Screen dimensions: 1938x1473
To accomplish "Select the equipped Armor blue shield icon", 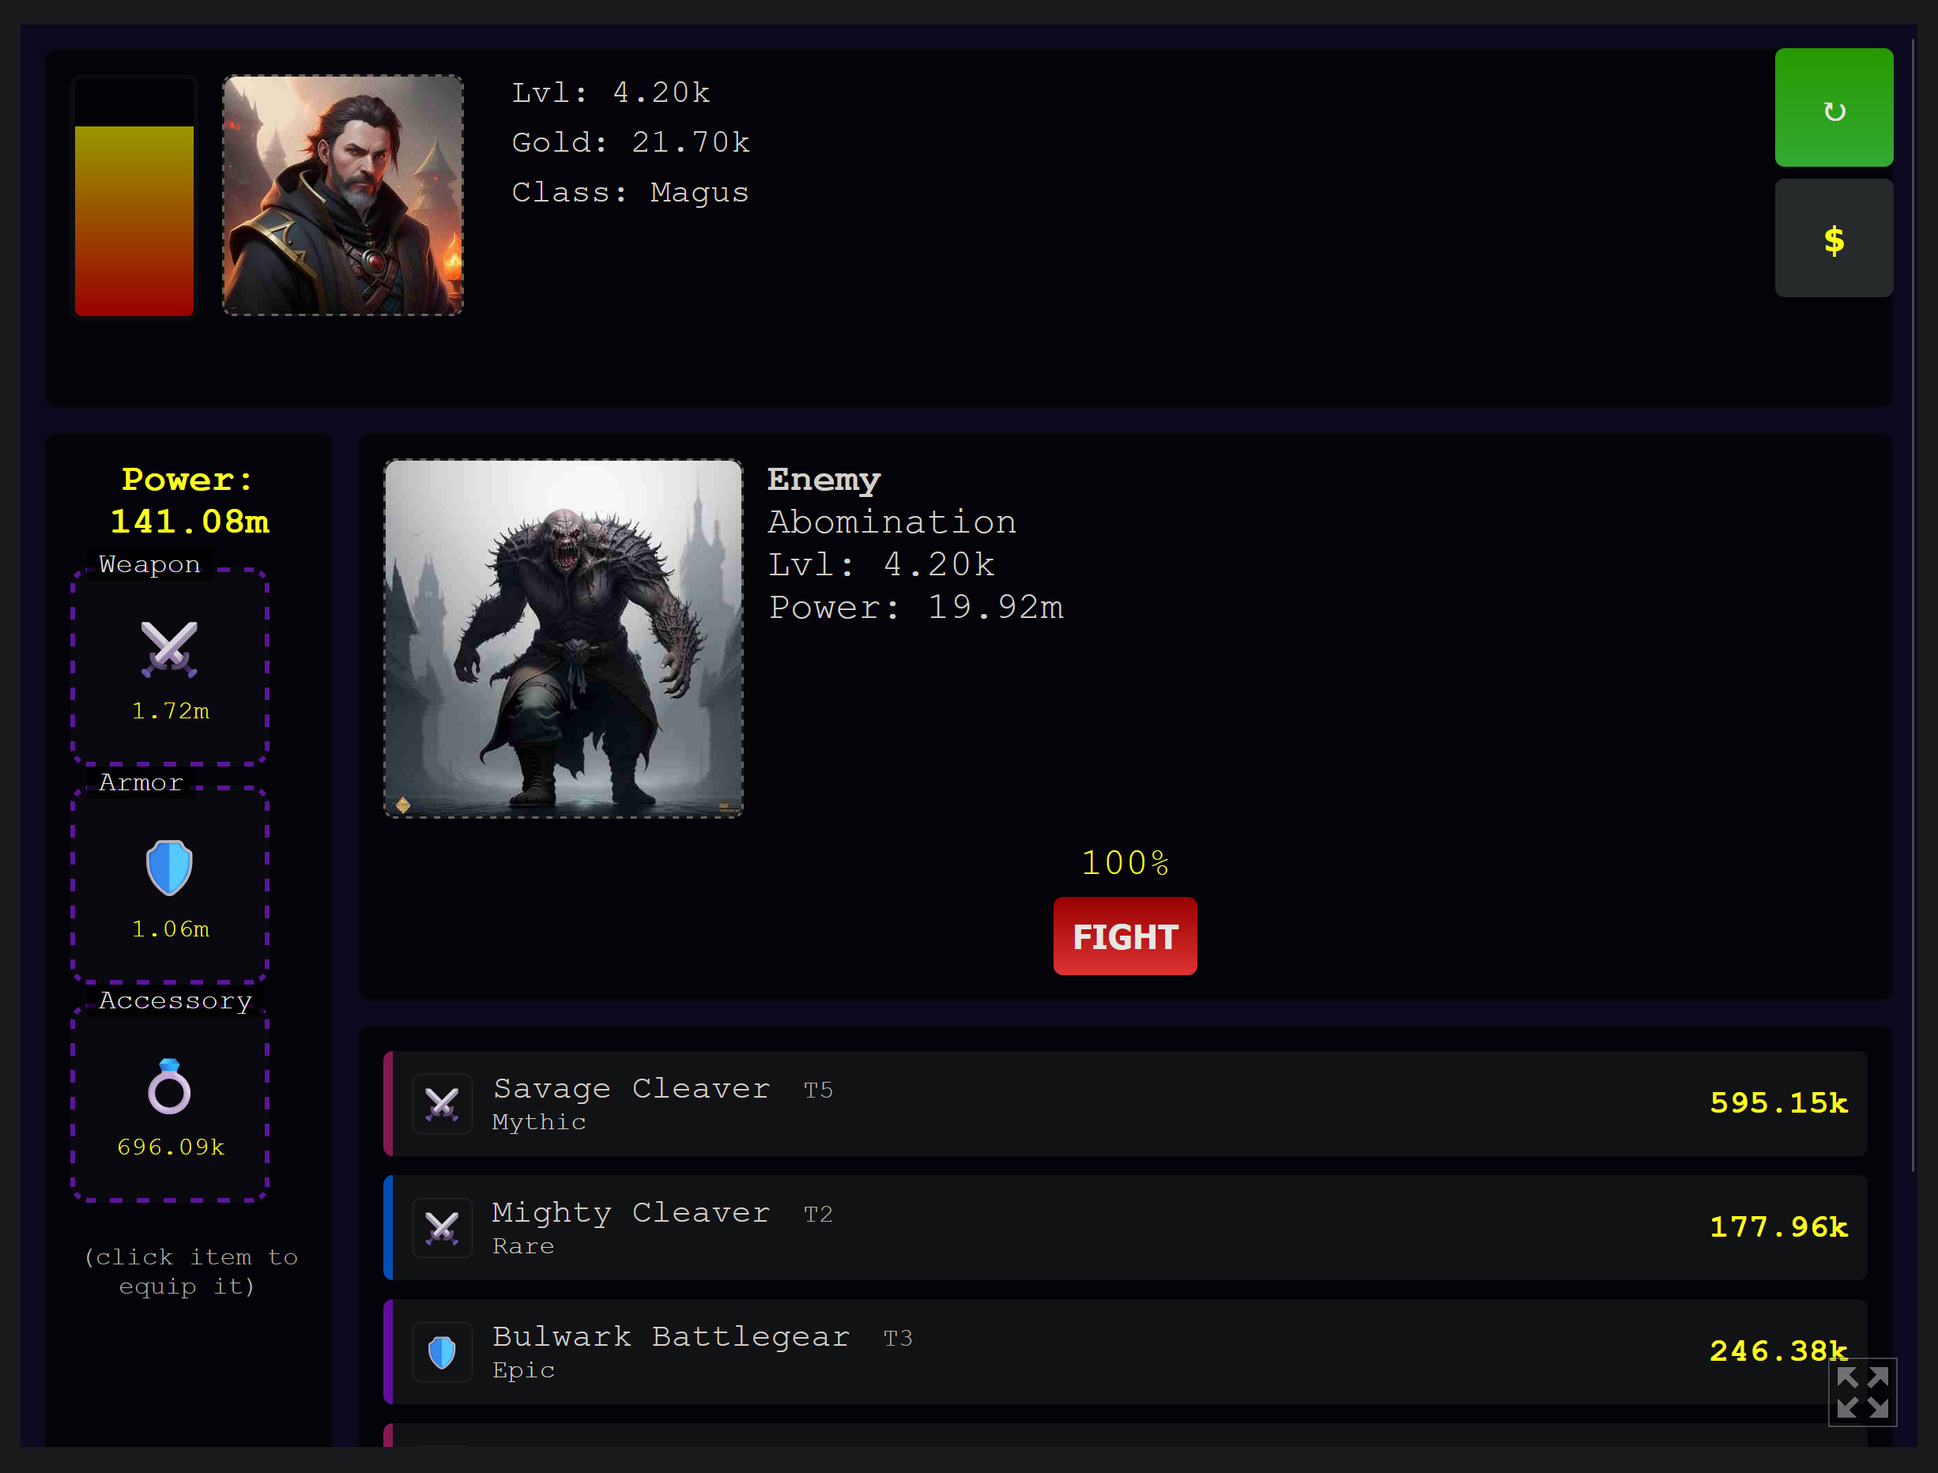I will click(x=169, y=867).
